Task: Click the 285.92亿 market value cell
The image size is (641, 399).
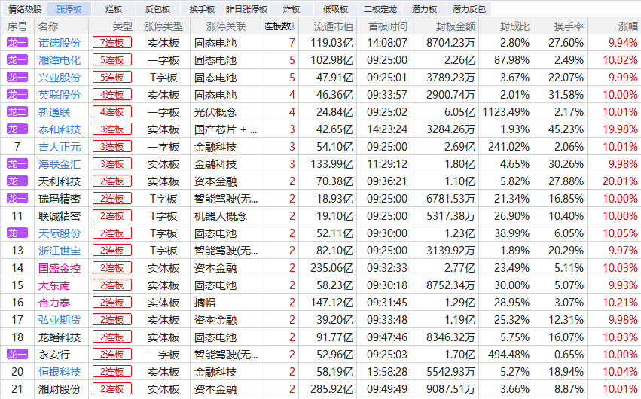Action: tap(331, 389)
